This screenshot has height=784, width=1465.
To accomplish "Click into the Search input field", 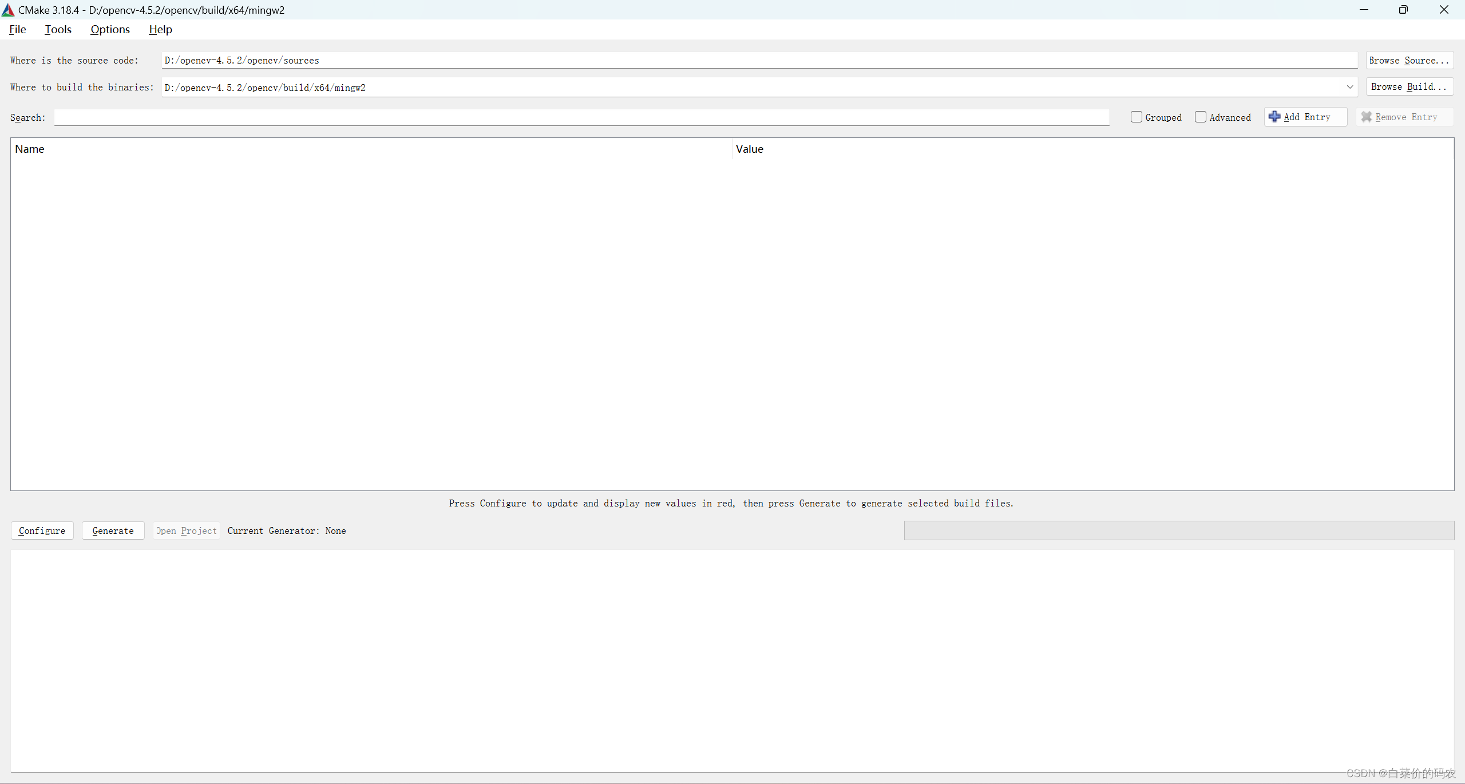I will [581, 117].
